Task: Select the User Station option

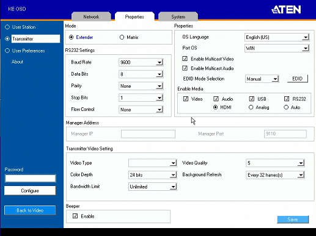Action: click(x=7, y=27)
